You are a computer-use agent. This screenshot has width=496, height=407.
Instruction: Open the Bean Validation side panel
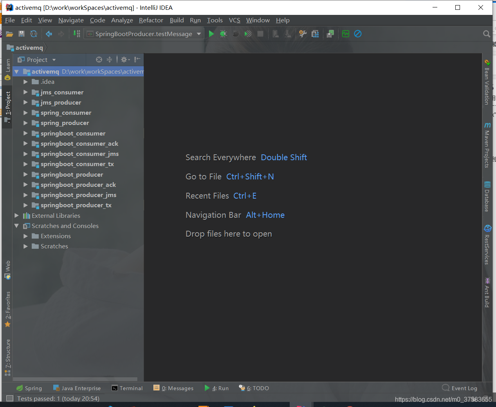tap(487, 82)
